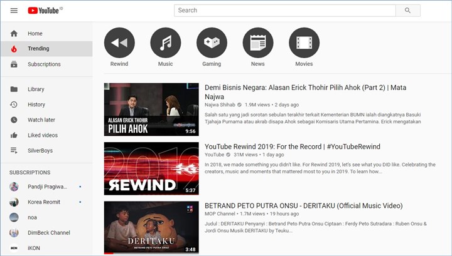Click the Library folder icon
The image size is (452, 256).
[x=14, y=89]
